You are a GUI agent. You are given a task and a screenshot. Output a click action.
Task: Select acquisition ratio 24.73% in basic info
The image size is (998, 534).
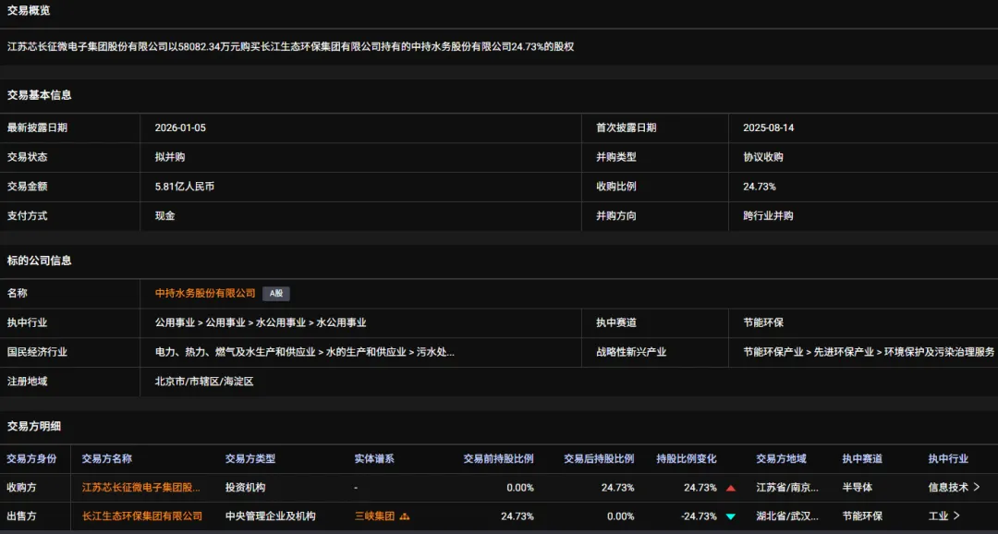(x=760, y=187)
